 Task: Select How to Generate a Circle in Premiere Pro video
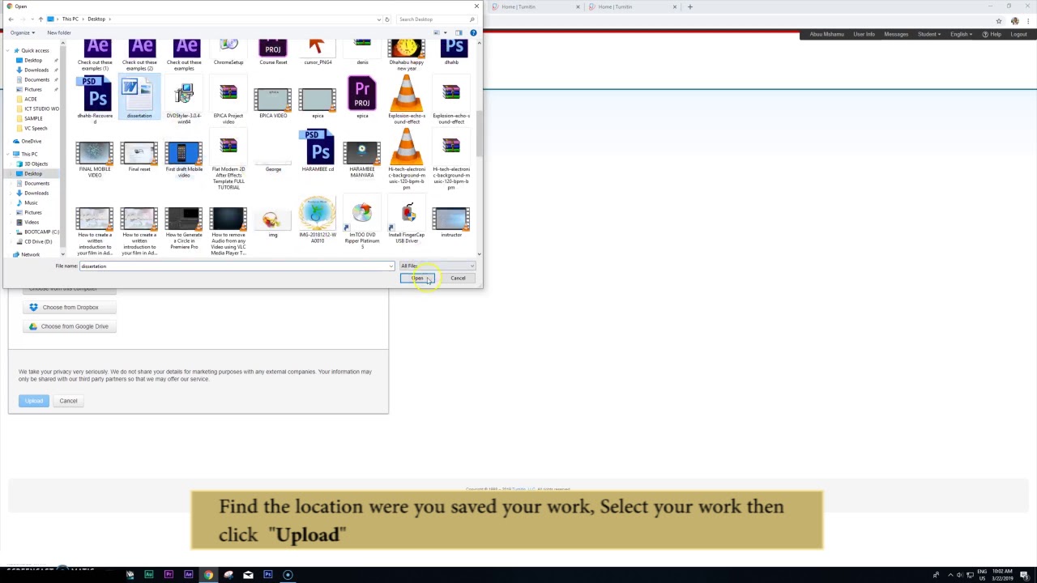tap(184, 228)
